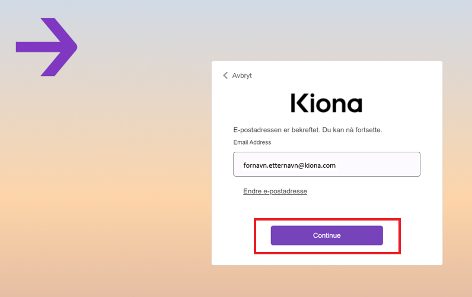Click the Kiona logo
This screenshot has height=297, width=472.
[327, 103]
